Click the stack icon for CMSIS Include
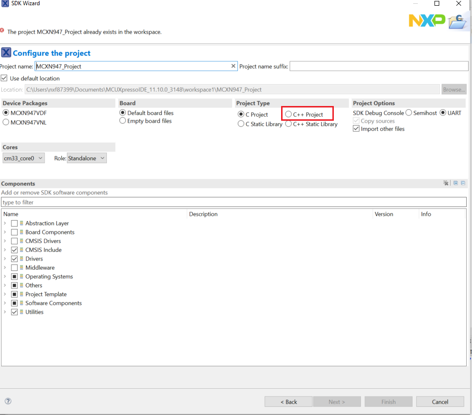Image resolution: width=472 pixels, height=415 pixels. [x=21, y=250]
